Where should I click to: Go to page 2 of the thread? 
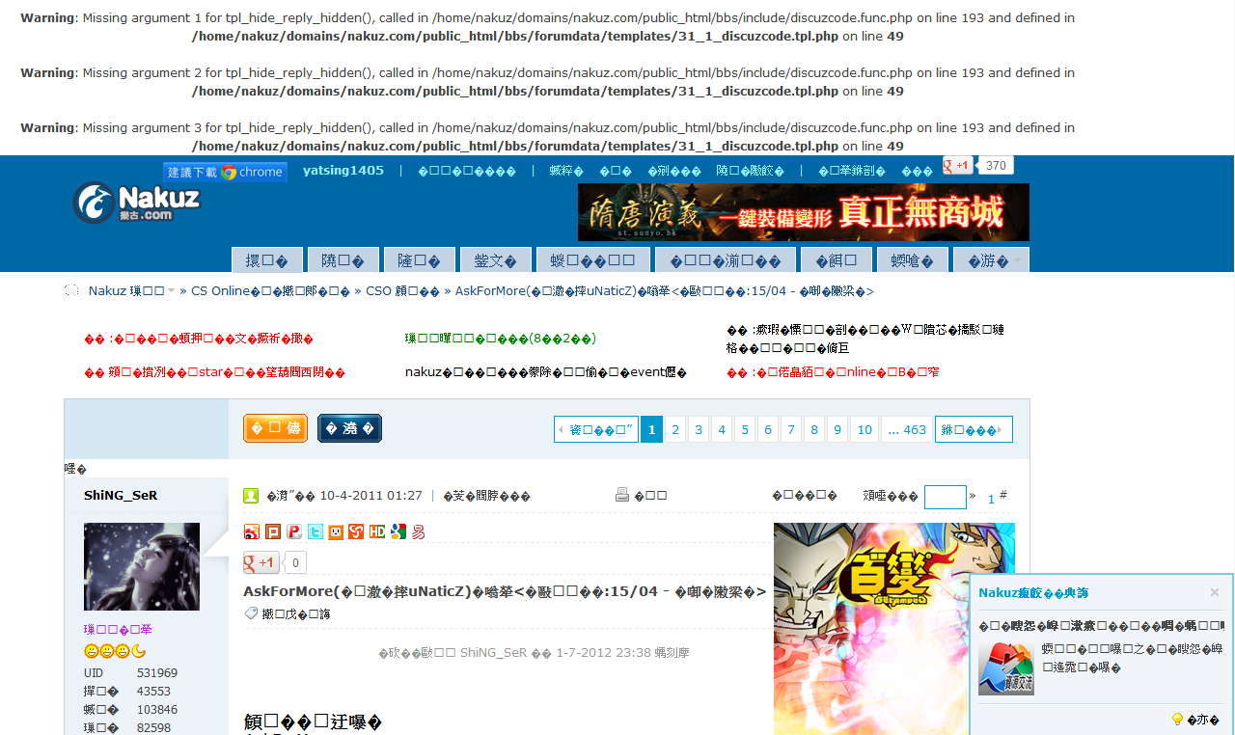click(x=675, y=430)
